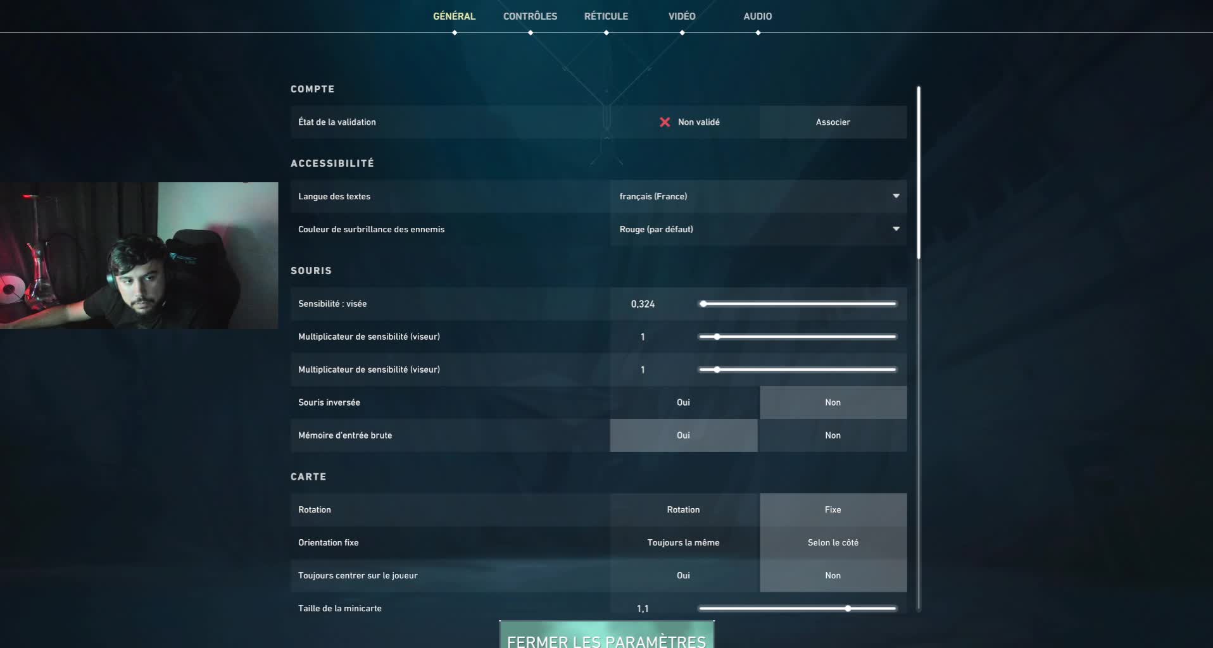
Task: Set Toujours centrer sur le joueur to Non
Action: pyautogui.click(x=833, y=576)
